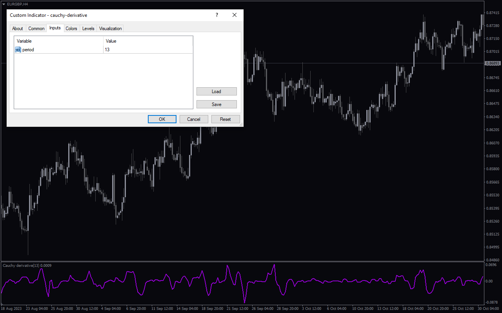Close the Custom Indicator dialog
The image size is (502, 313).
click(x=235, y=15)
